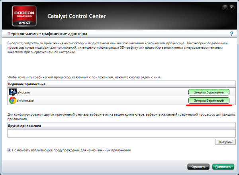
Task: Click inside the empty Другие приложения list
Action: [x=121, y=133]
